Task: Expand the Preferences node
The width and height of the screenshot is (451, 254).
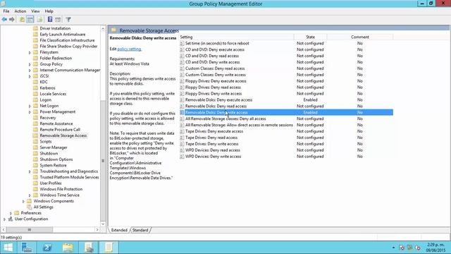Action: [x=11, y=213]
